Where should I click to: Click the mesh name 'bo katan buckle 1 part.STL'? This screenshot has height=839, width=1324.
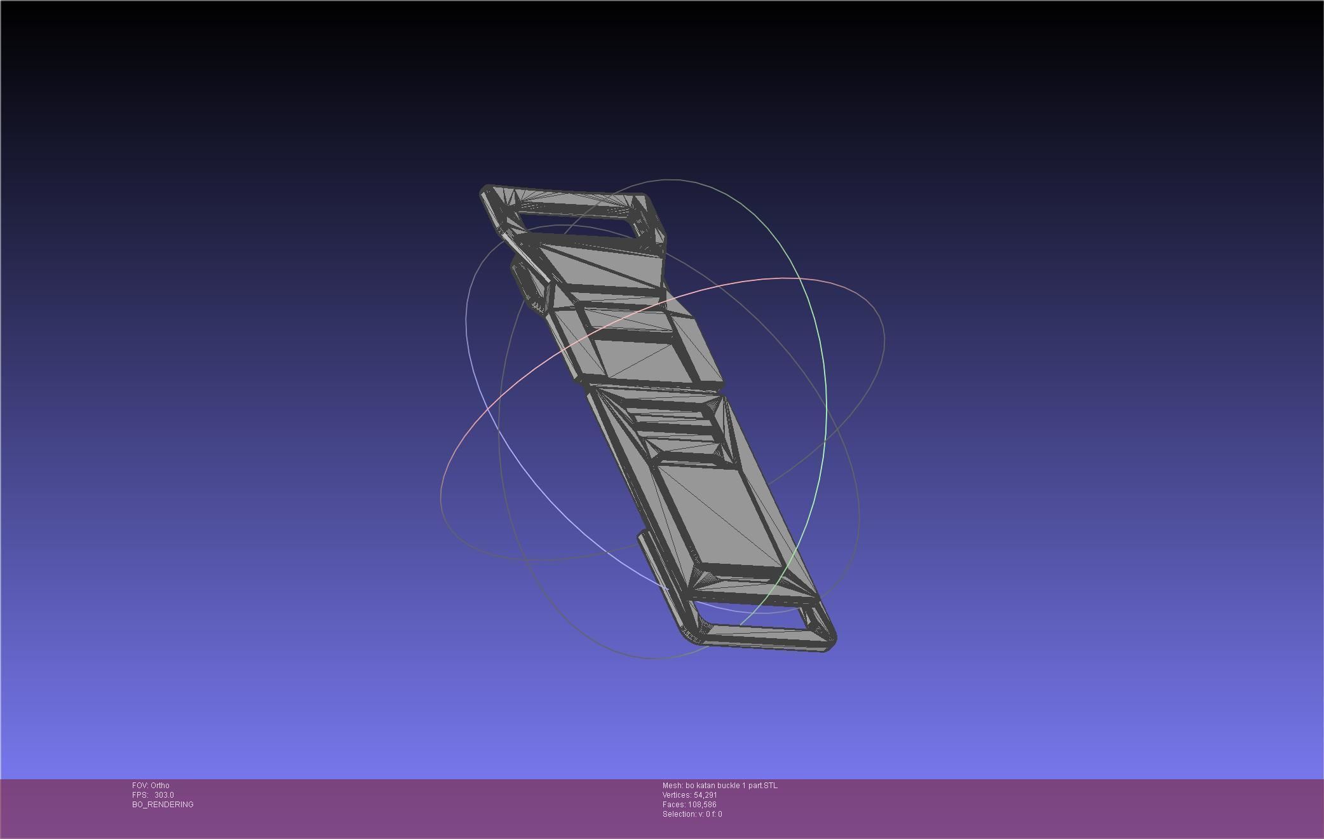click(731, 786)
